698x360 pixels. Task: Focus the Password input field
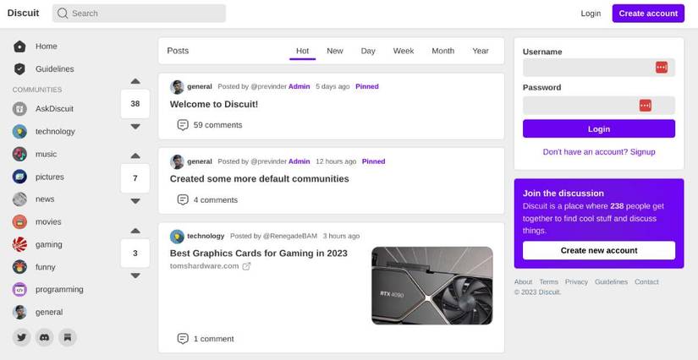tap(599, 106)
